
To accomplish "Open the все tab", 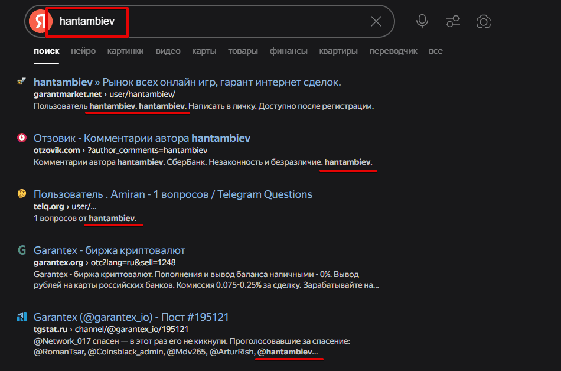I will click(x=436, y=51).
